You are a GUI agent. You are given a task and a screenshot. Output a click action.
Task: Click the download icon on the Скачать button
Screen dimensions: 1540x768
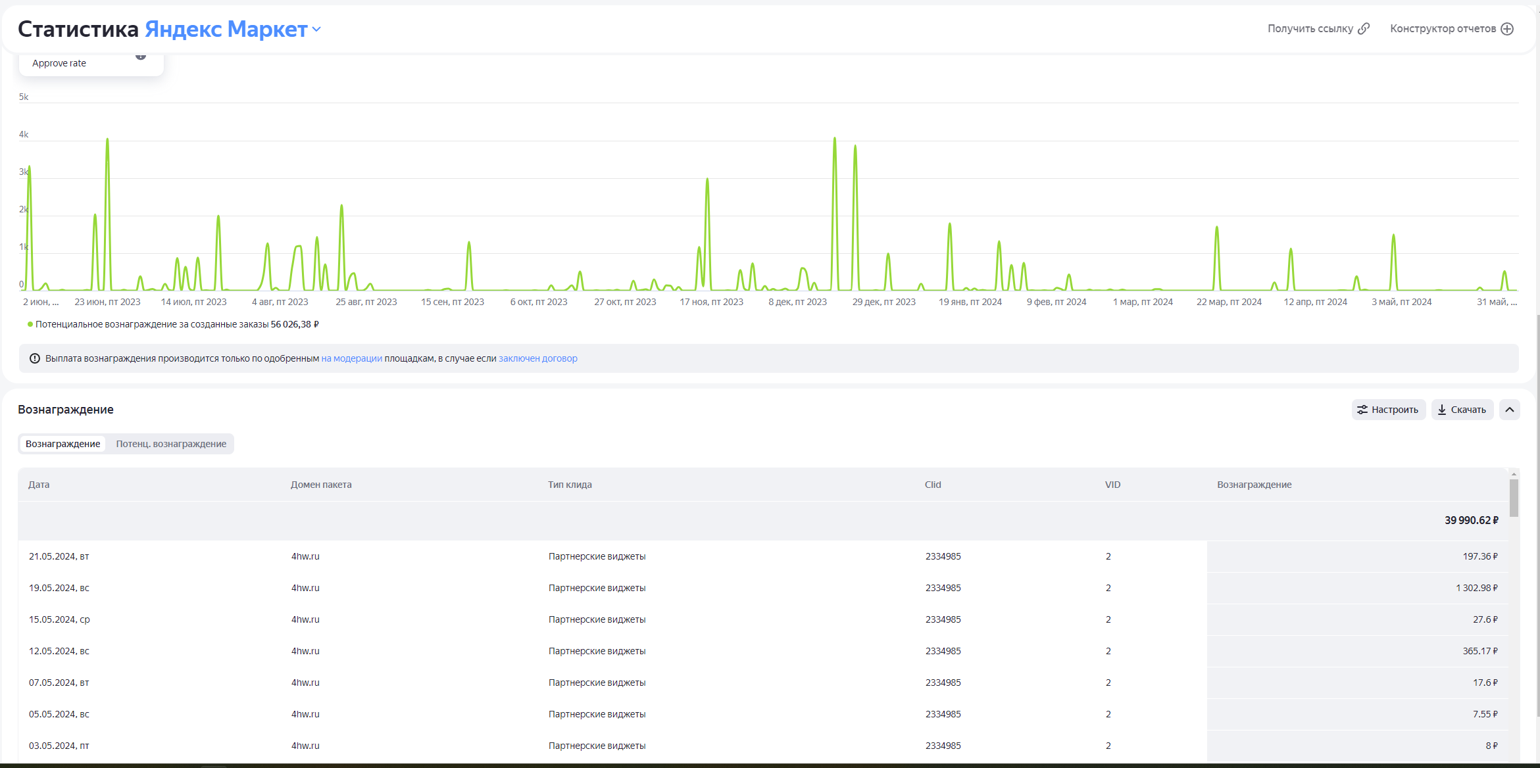point(1442,410)
